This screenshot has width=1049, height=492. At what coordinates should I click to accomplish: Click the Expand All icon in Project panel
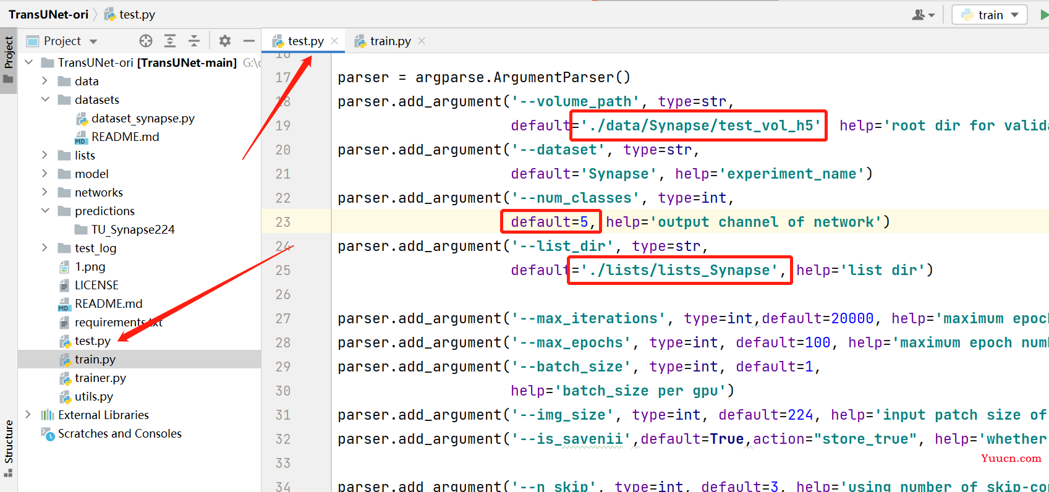[x=170, y=41]
